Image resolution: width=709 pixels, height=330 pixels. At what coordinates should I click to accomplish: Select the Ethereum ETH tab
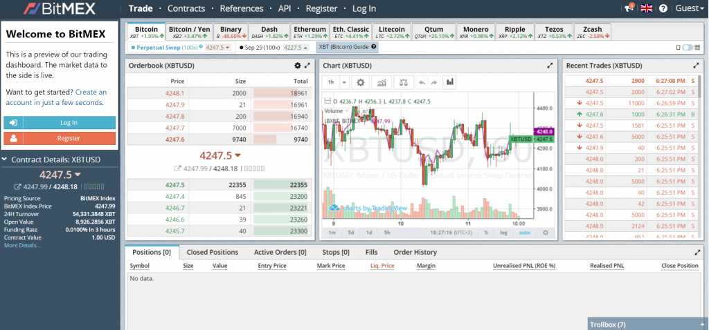[x=309, y=32]
